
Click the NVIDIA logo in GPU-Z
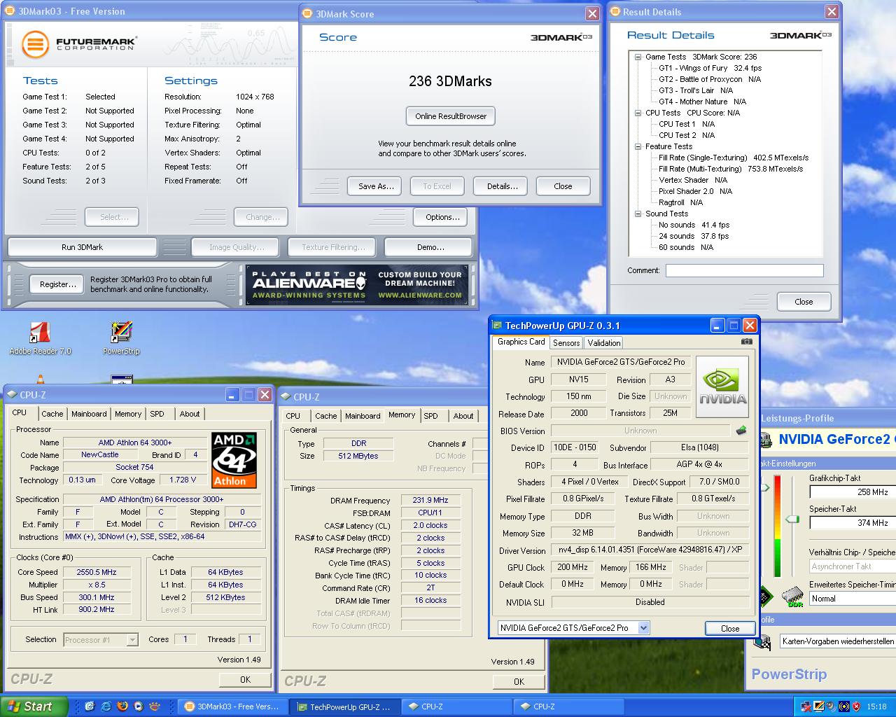[x=722, y=387]
